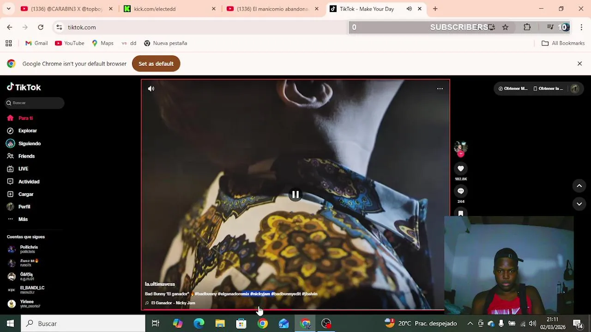Show hidden system tray icons

470,324
